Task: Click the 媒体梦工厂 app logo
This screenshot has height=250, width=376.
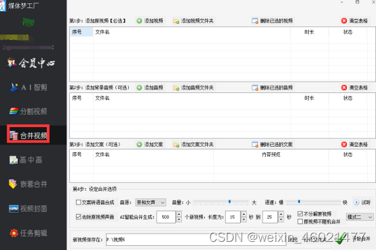Action: pos(3,5)
